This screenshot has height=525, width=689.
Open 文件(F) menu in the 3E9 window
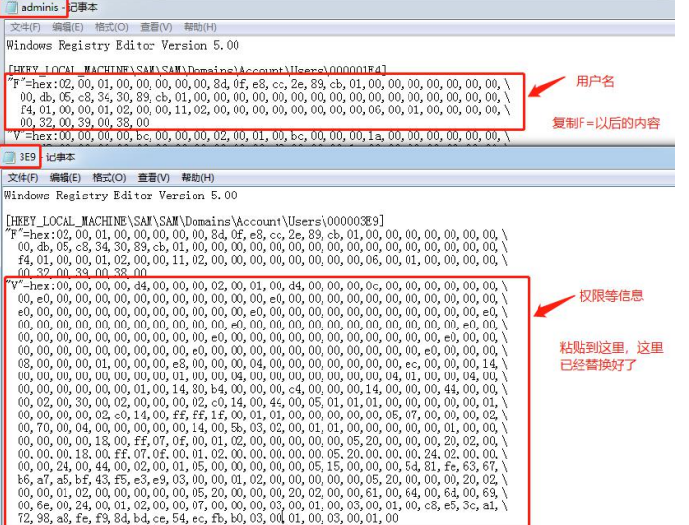(x=23, y=178)
